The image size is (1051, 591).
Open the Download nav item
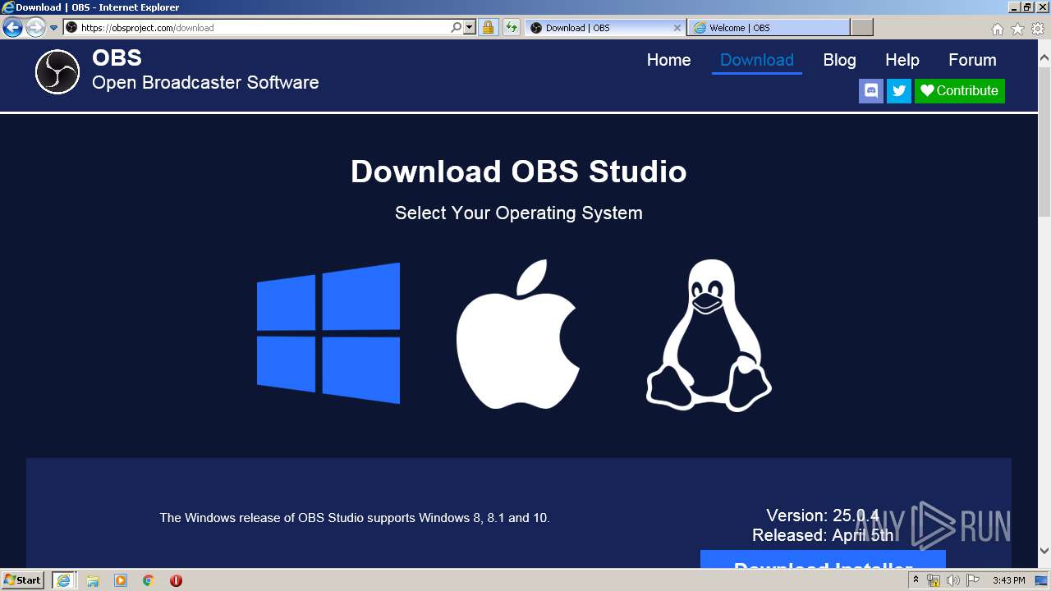757,60
